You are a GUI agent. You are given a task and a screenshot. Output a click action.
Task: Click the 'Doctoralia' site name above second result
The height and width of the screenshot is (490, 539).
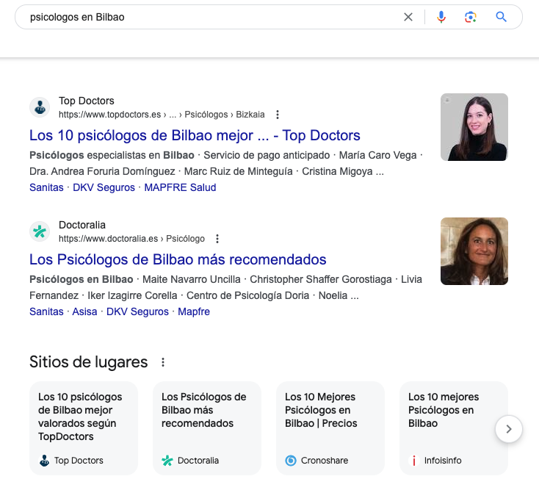pos(82,225)
